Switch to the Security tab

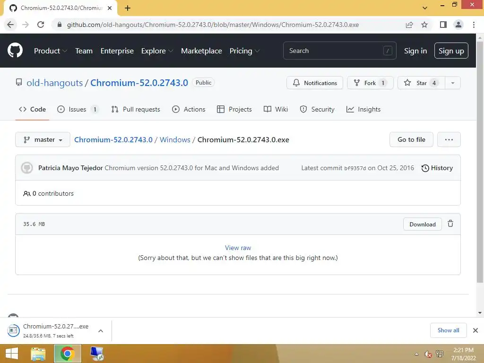pos(317,109)
